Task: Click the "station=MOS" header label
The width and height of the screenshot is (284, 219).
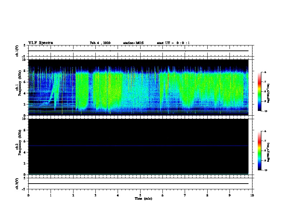Action: click(133, 43)
